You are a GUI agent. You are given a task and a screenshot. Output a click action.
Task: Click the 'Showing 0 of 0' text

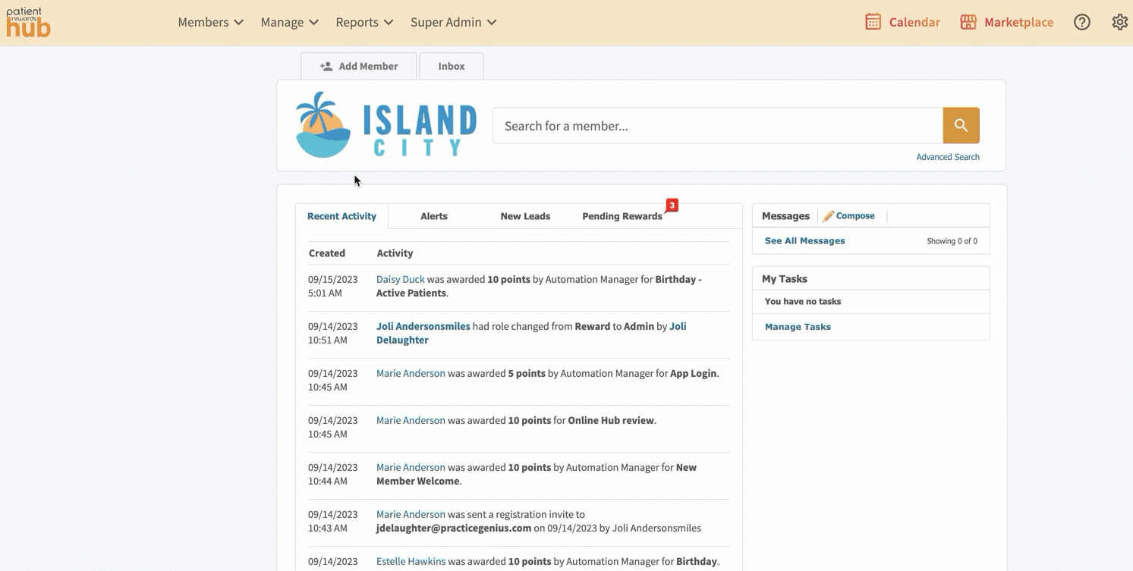tap(952, 241)
